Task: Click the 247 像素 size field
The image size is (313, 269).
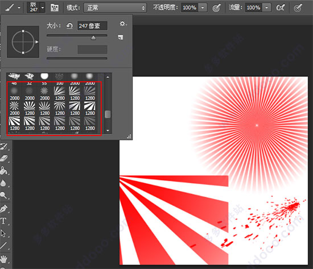Action: [x=92, y=26]
